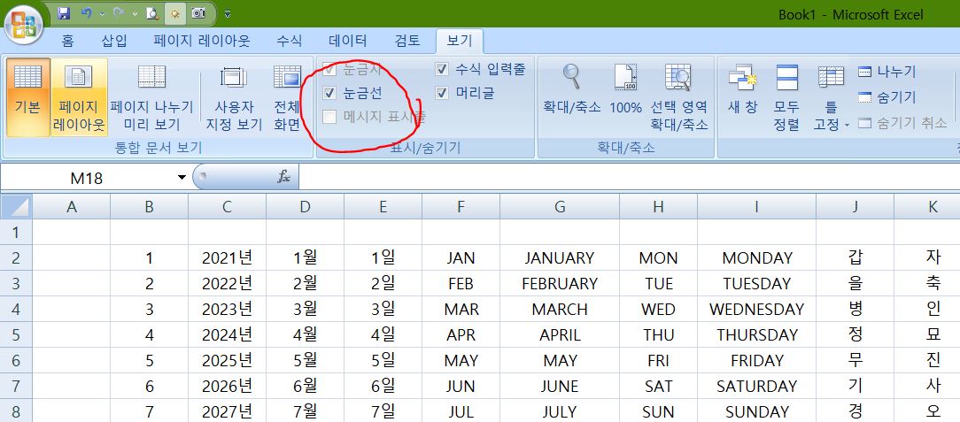Open the Office button menu

[x=23, y=27]
